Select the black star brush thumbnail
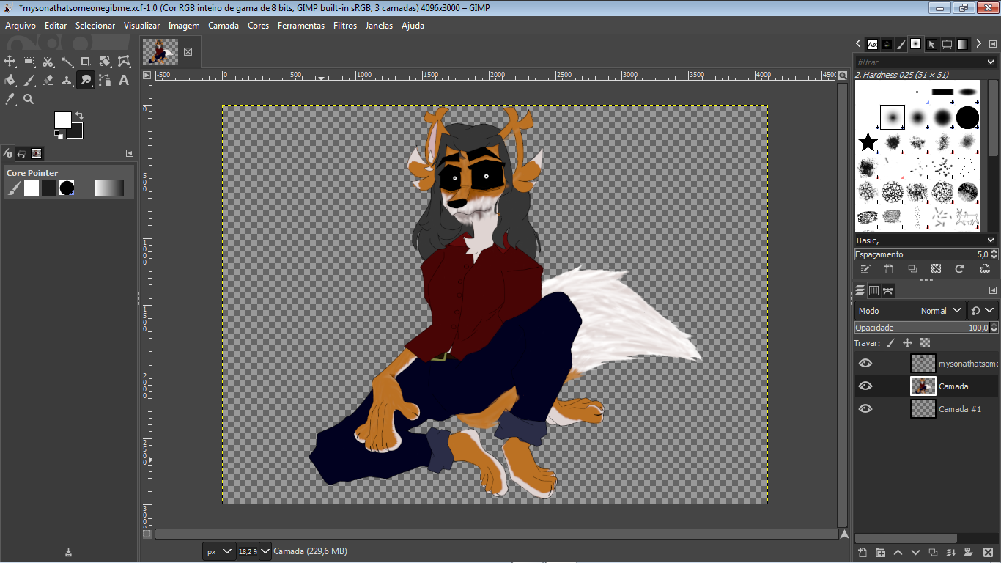The height and width of the screenshot is (563, 1001). [868, 141]
